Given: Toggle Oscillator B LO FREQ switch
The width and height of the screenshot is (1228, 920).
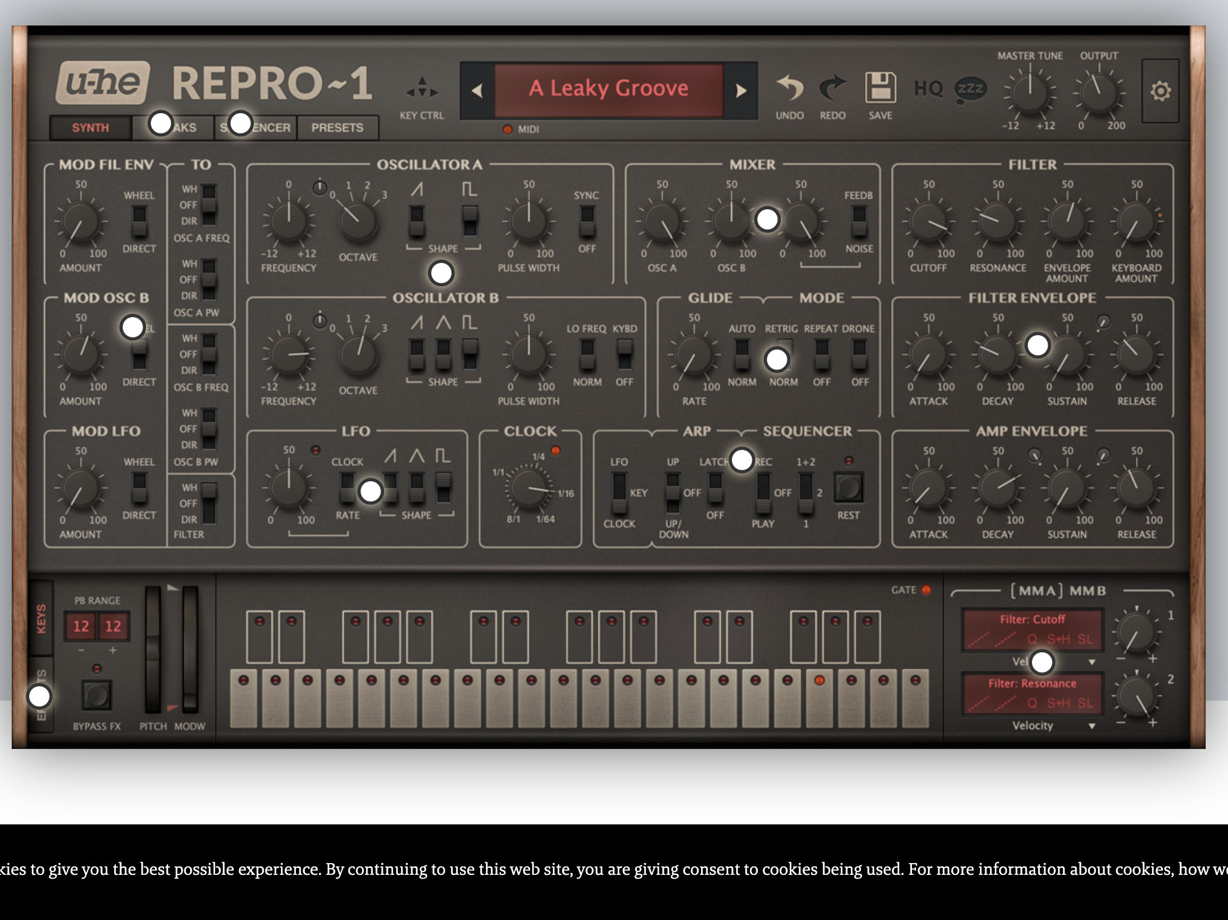Looking at the screenshot, I should coord(587,355).
